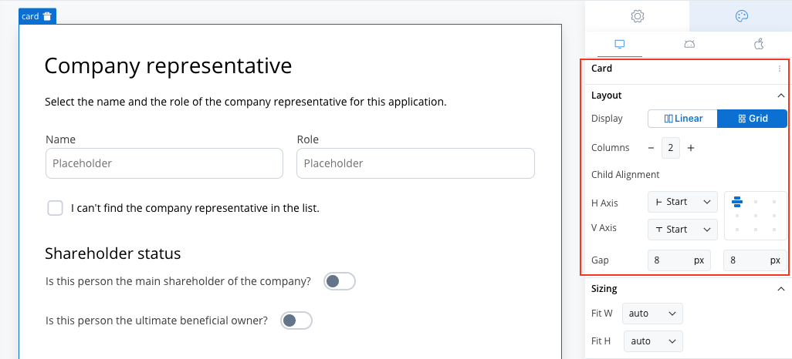The width and height of the screenshot is (792, 359).
Task: Click the Name placeholder input field
Action: click(x=164, y=163)
